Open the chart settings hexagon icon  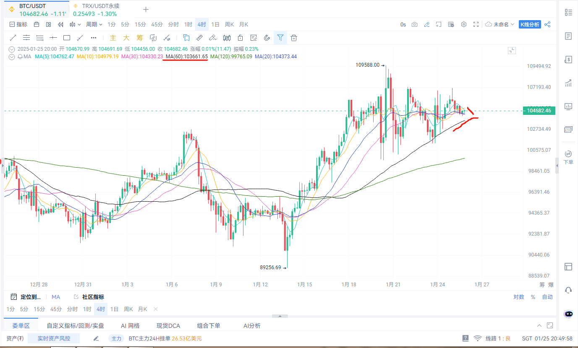pyautogui.click(x=464, y=24)
